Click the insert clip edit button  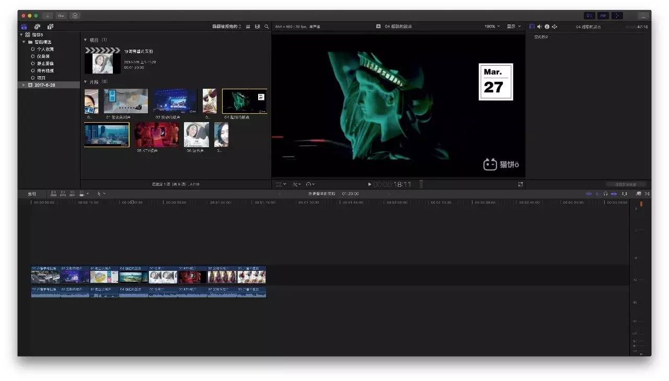[x=63, y=194]
